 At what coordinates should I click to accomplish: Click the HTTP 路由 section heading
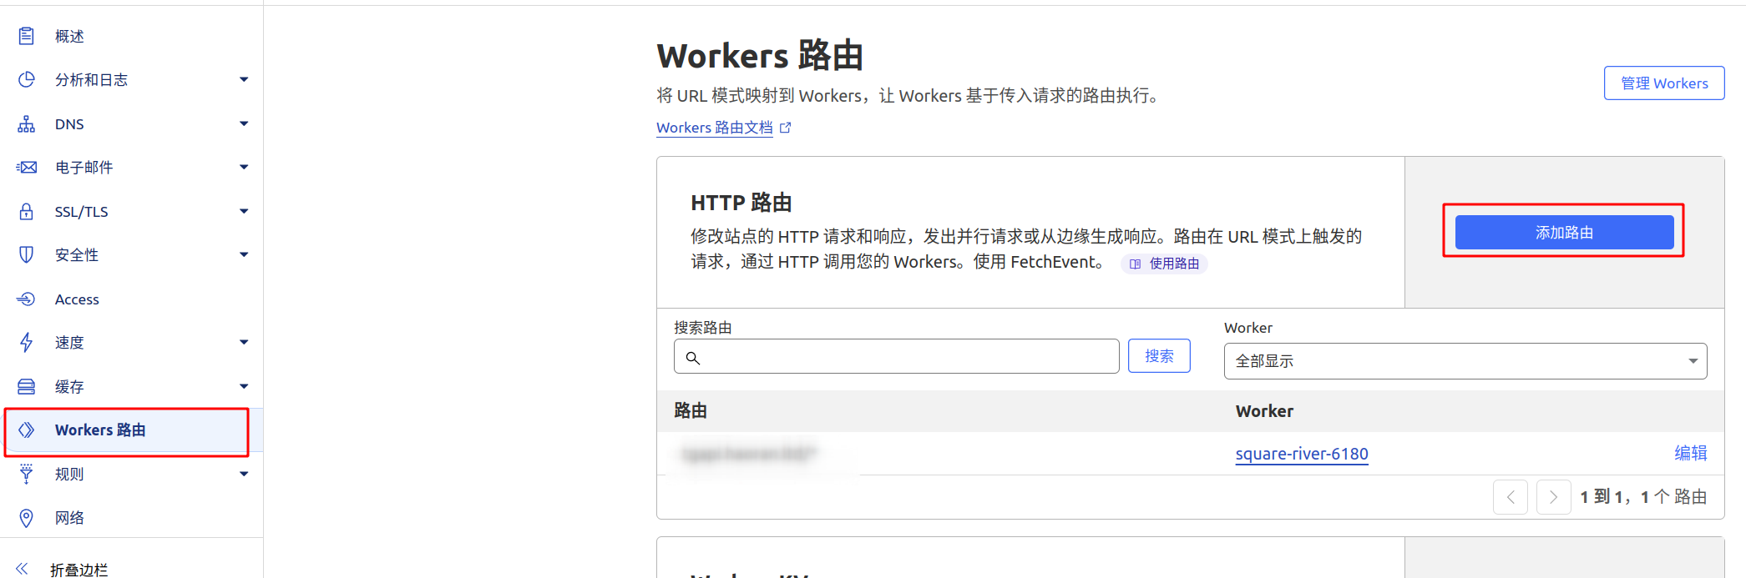pyautogui.click(x=741, y=203)
